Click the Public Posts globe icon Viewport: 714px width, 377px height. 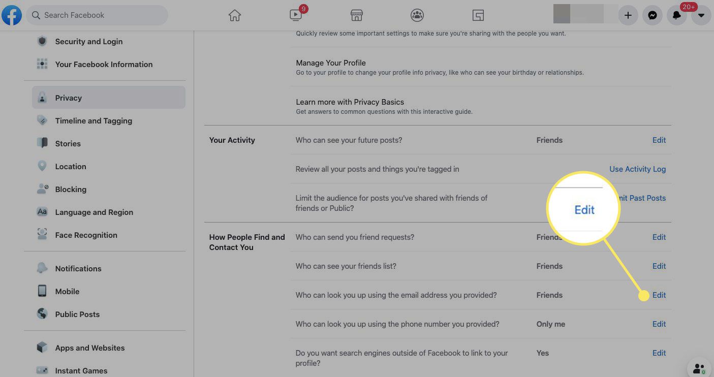pyautogui.click(x=42, y=314)
